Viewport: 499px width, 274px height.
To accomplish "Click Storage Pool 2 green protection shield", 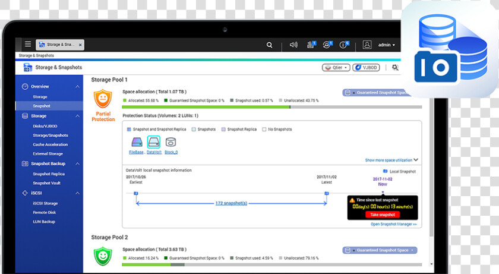I will click(x=102, y=256).
